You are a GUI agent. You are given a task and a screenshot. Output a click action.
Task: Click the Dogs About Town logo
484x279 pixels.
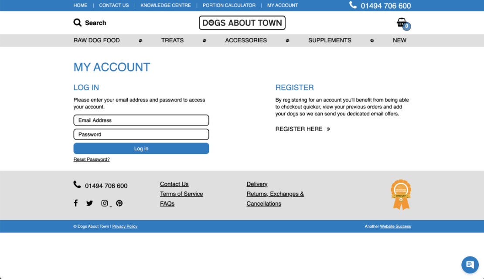[242, 23]
